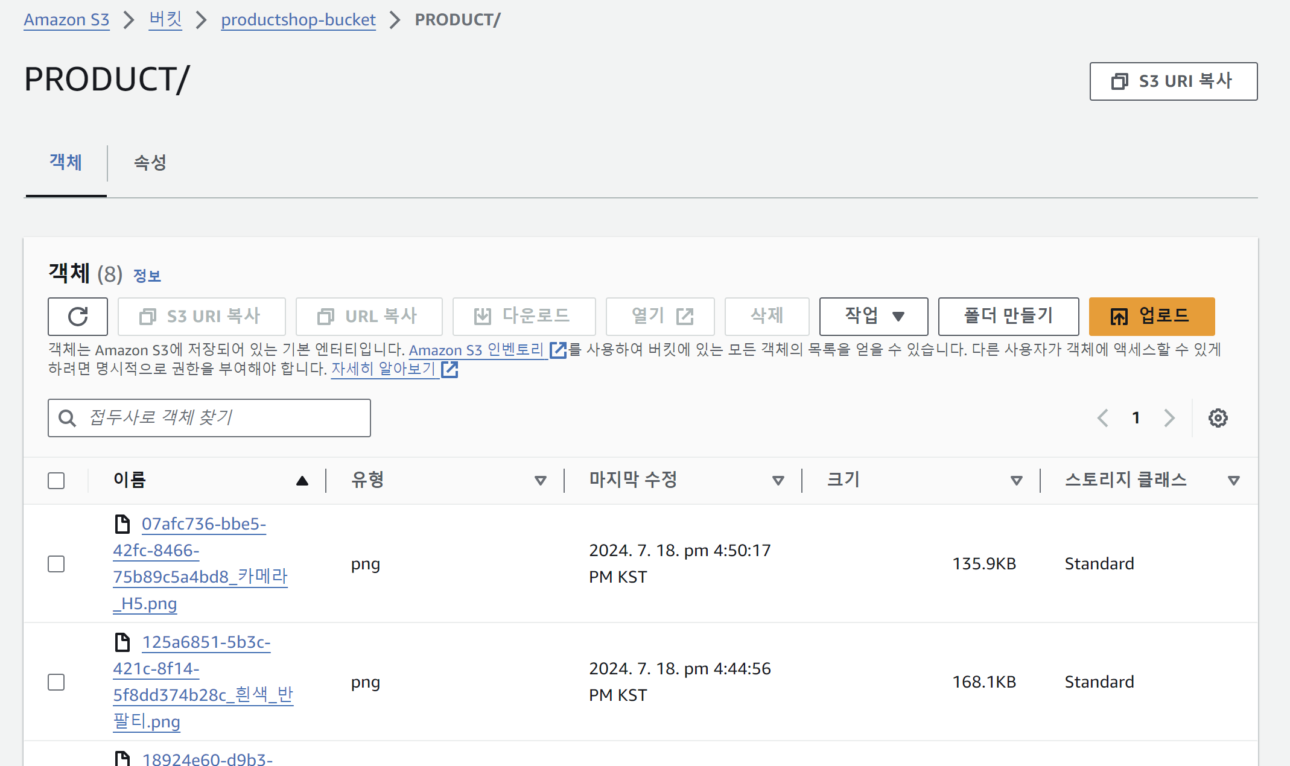Viewport: 1290px width, 766px height.
Task: Toggle the select-all objects checkbox
Action: (x=56, y=481)
